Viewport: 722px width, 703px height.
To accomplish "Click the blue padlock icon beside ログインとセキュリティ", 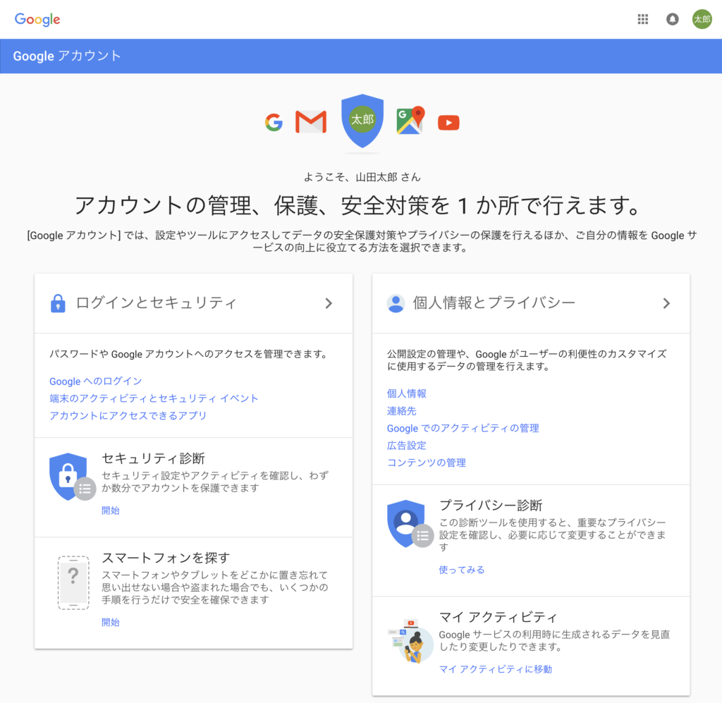I will coord(58,303).
